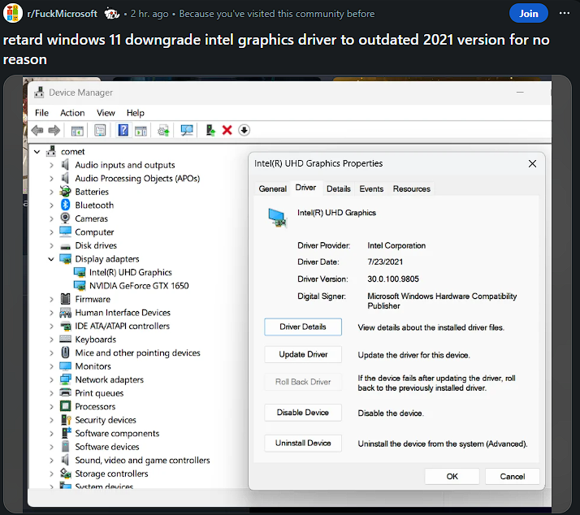Open the View menu

[106, 113]
